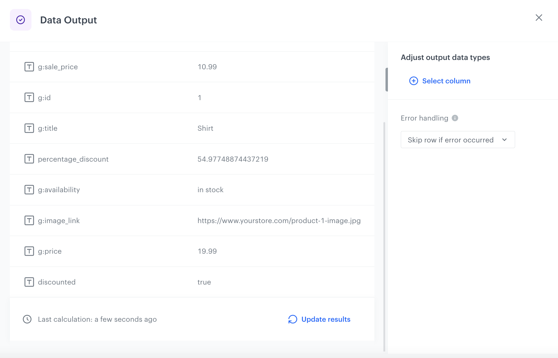Click the refresh icon next to Update results
This screenshot has height=358, width=558.
pos(292,319)
